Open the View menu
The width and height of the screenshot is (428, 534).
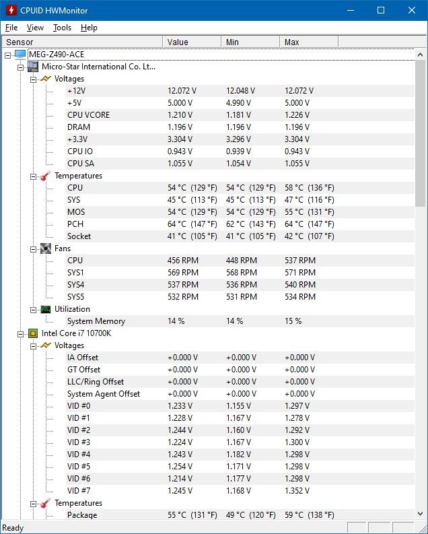tap(35, 28)
